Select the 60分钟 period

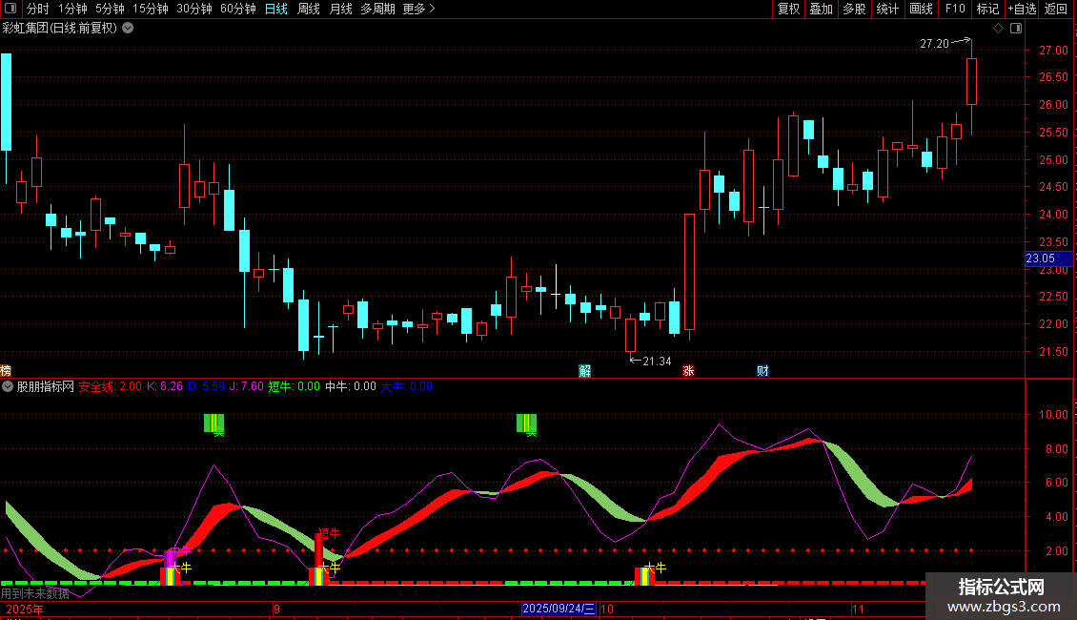click(x=237, y=9)
